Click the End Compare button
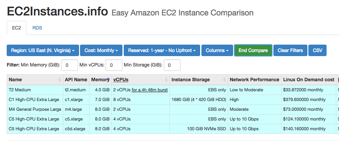The image size is (339, 141). (253, 50)
